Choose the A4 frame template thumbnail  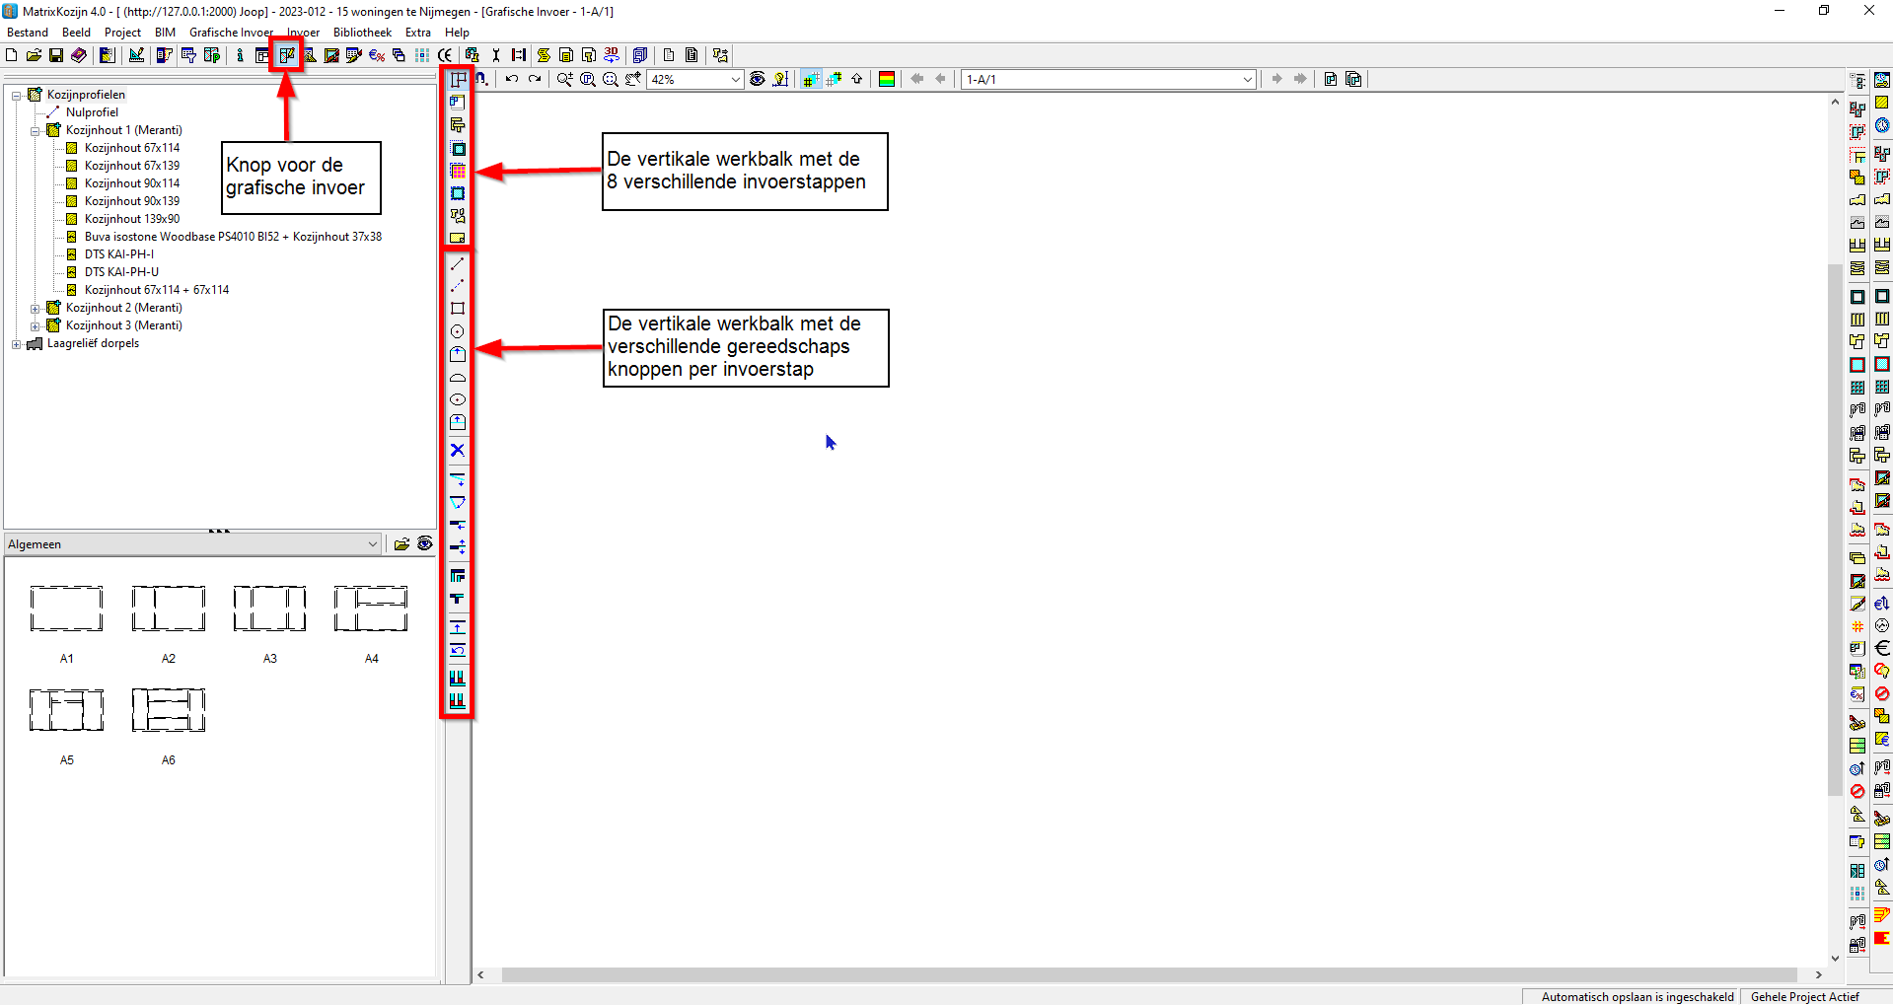(371, 609)
